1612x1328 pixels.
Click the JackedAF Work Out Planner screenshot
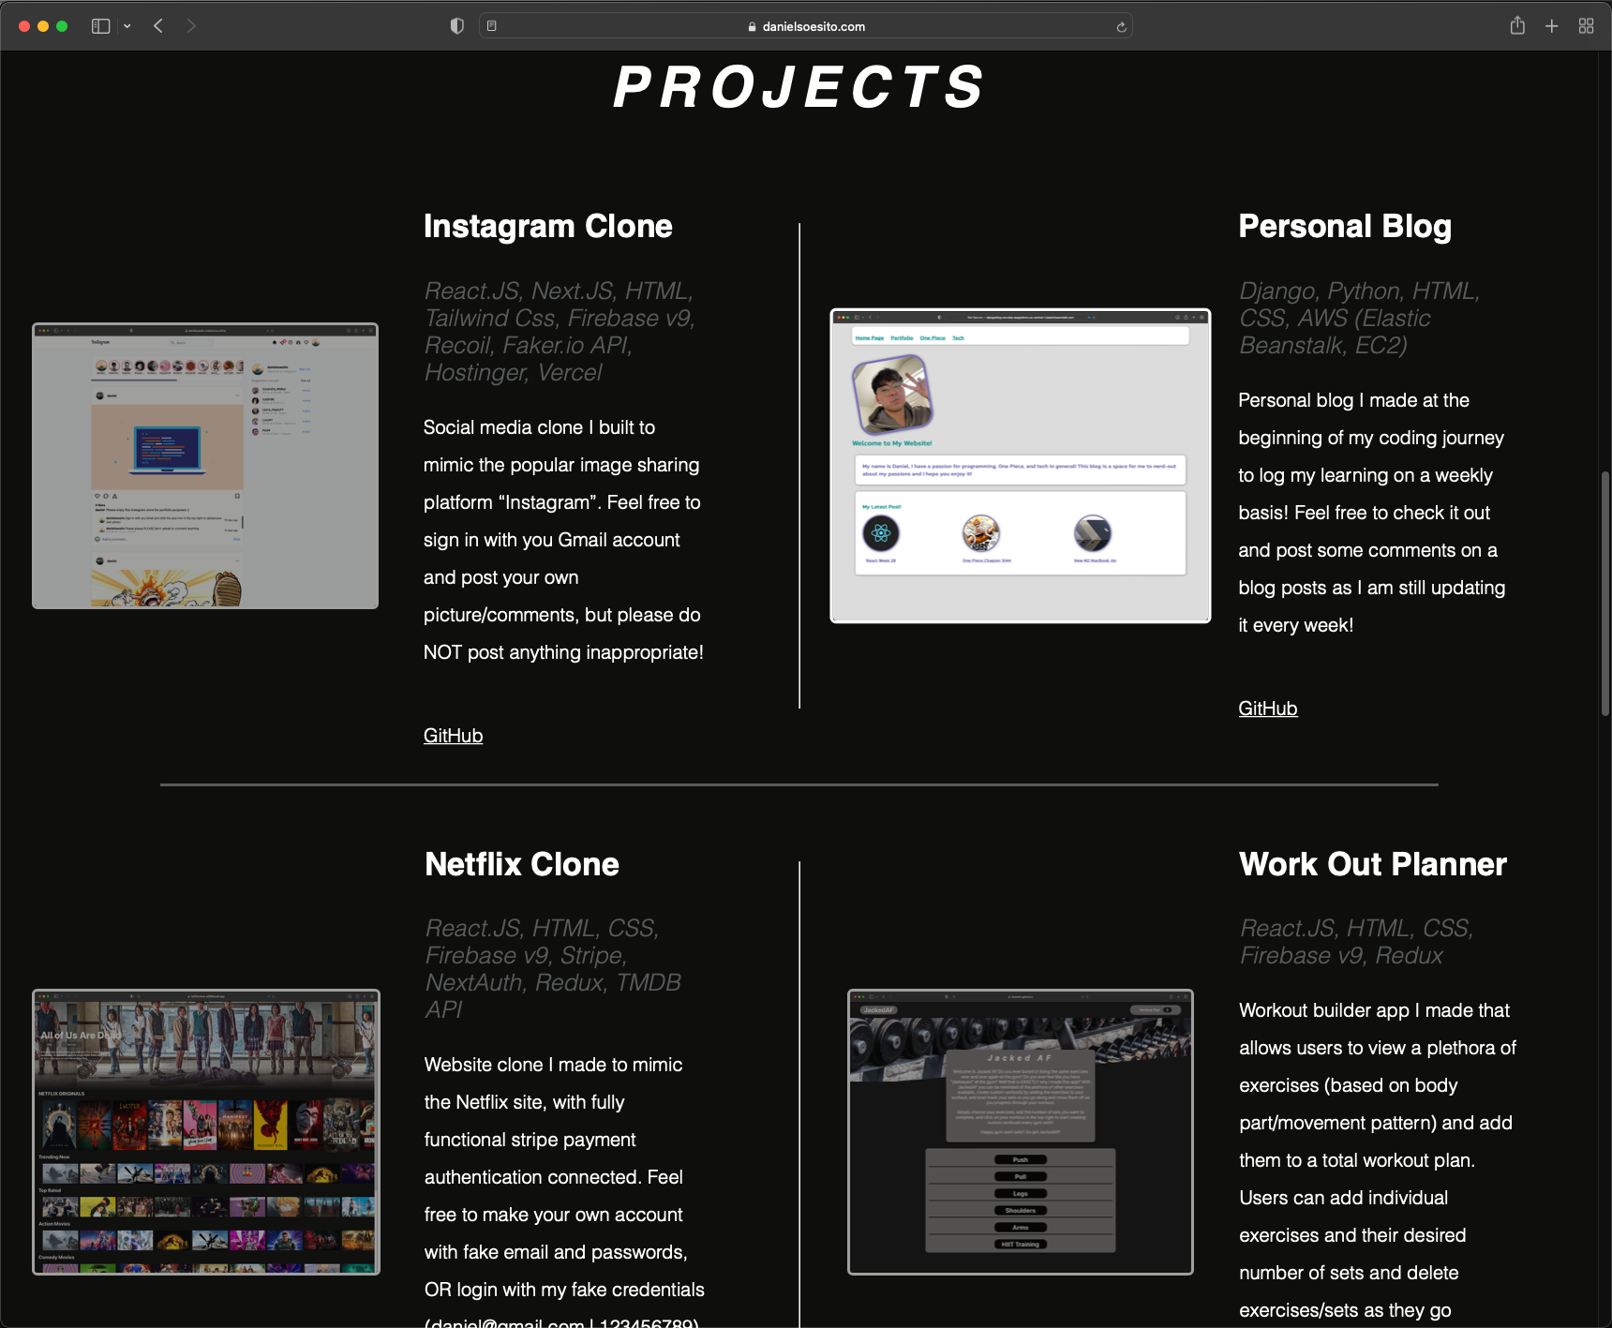[1020, 1131]
